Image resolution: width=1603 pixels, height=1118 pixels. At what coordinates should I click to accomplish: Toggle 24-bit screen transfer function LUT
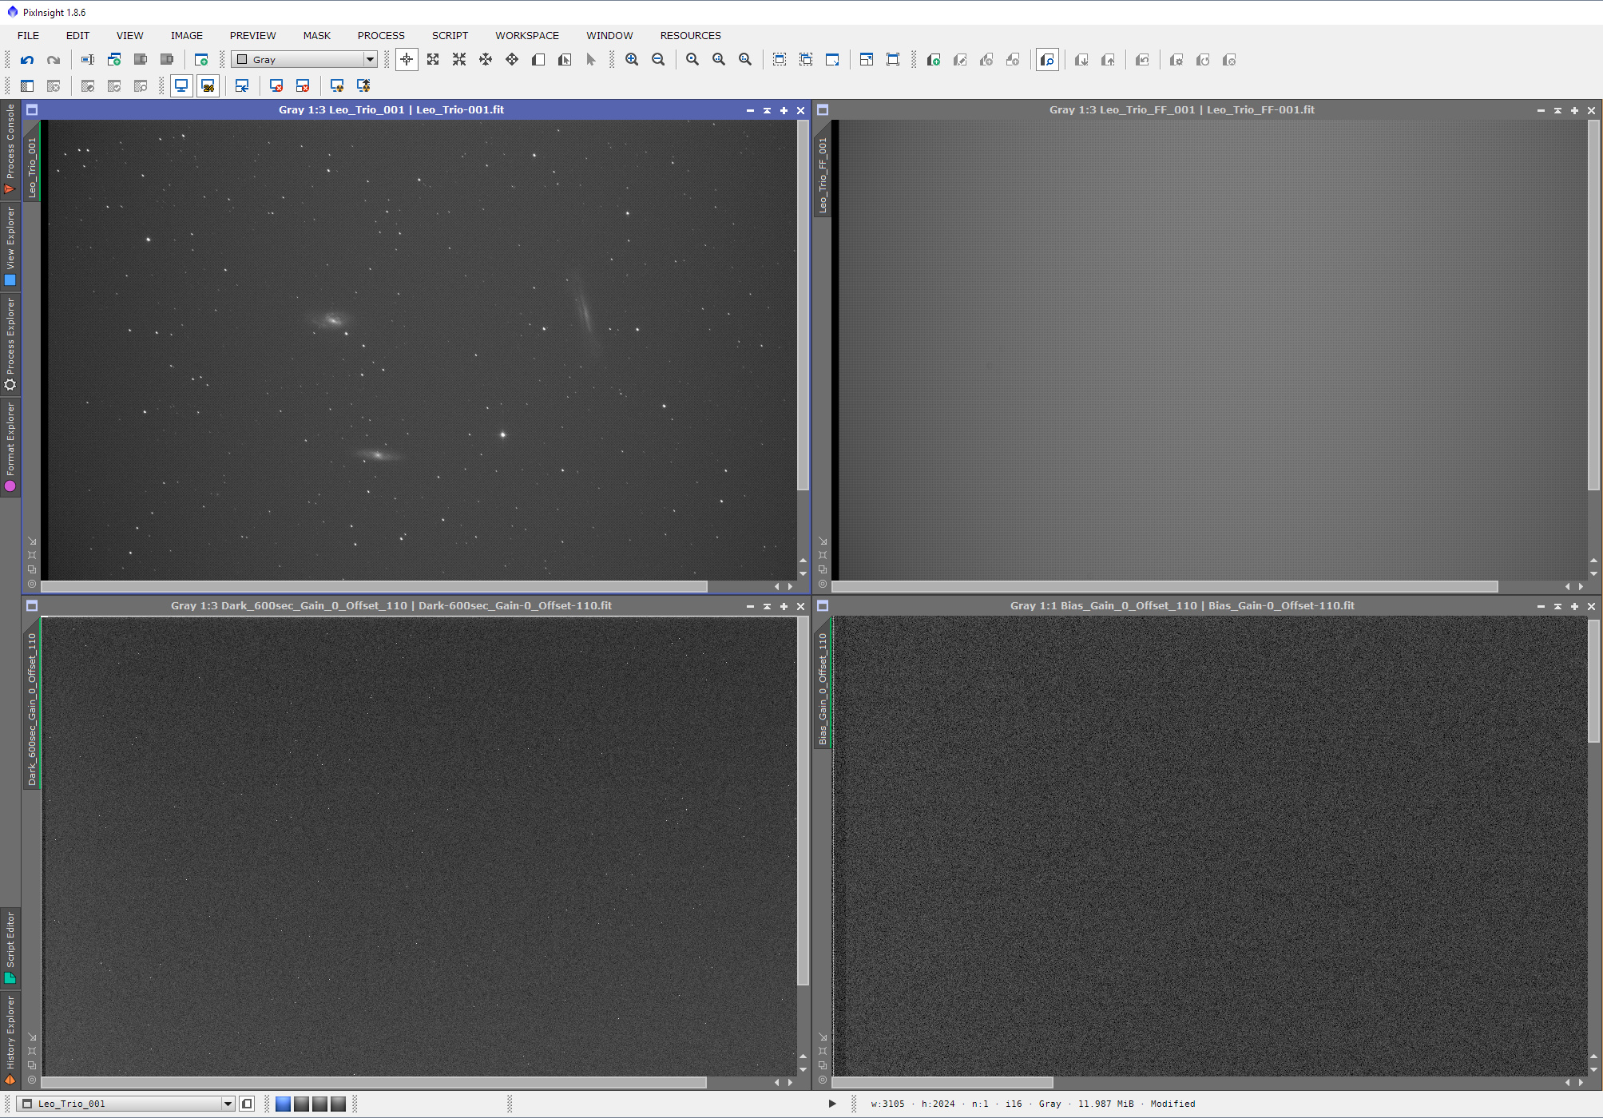[x=208, y=85]
